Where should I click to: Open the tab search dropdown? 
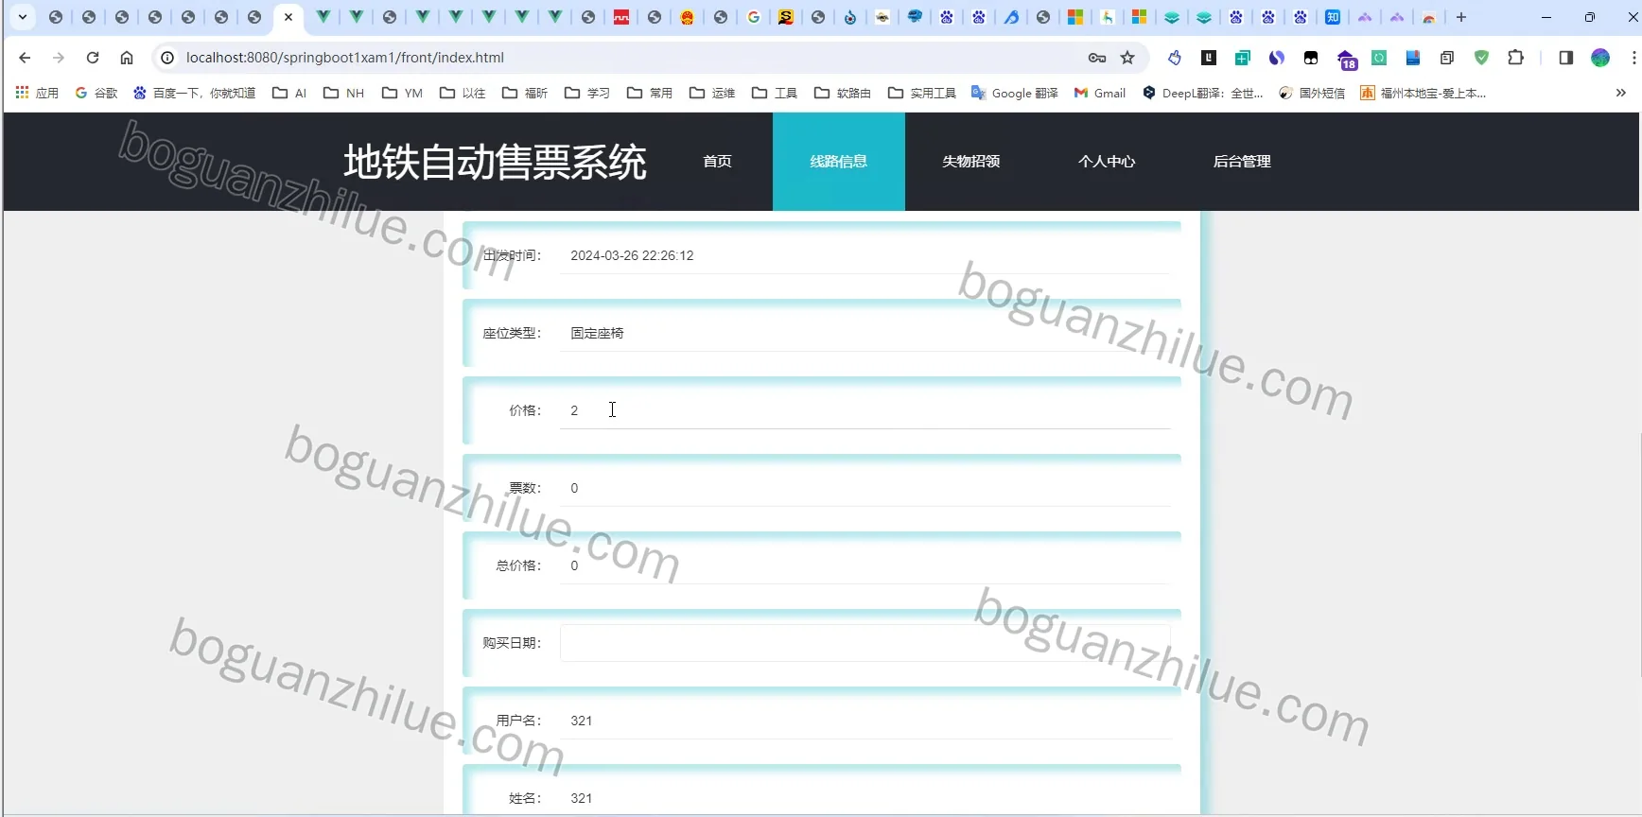click(x=23, y=17)
